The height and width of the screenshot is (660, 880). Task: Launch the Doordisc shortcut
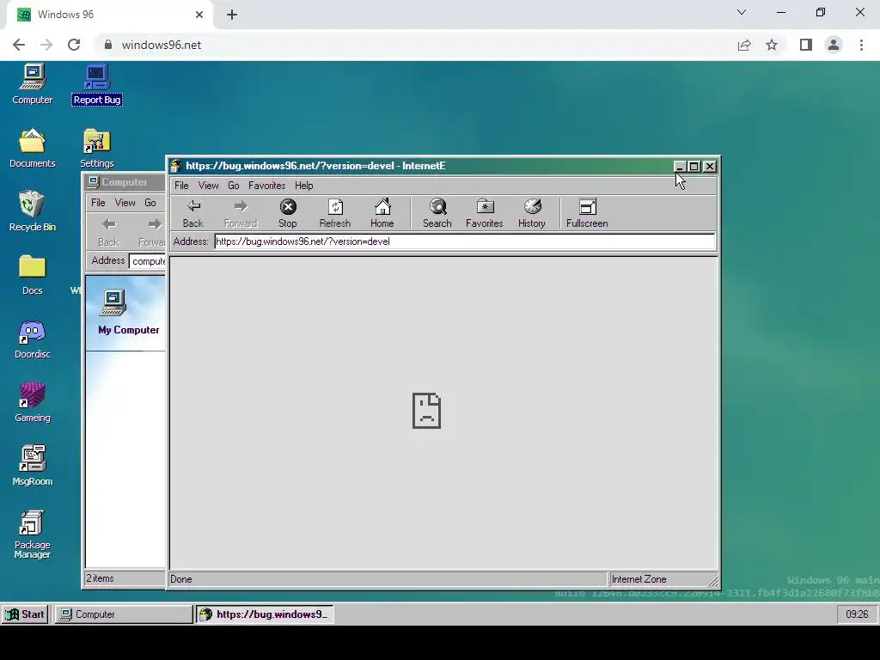[33, 339]
